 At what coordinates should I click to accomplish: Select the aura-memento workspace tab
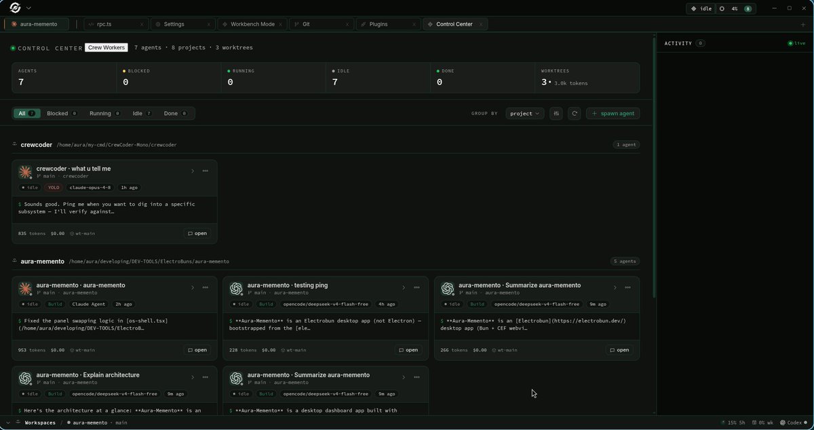(x=37, y=24)
